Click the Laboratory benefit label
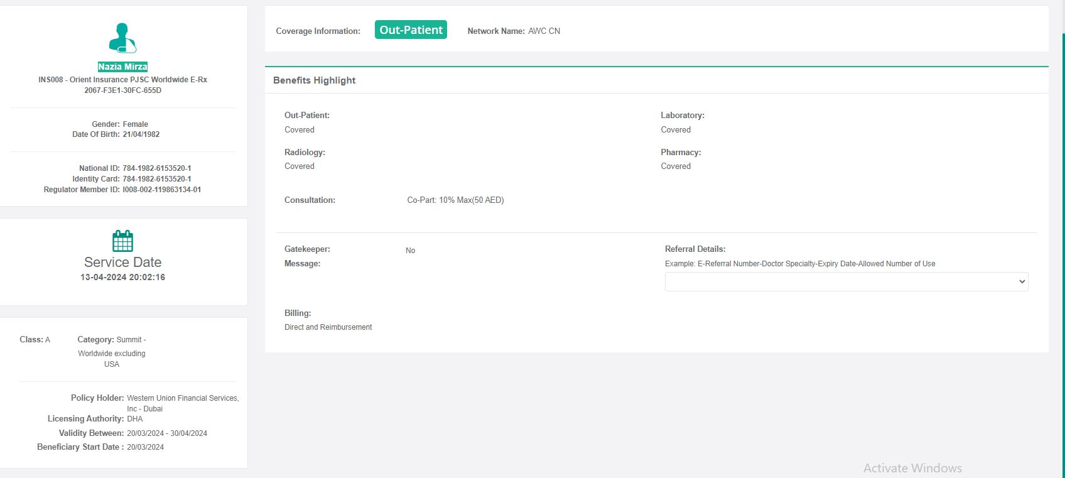The height and width of the screenshot is (478, 1065). point(682,116)
